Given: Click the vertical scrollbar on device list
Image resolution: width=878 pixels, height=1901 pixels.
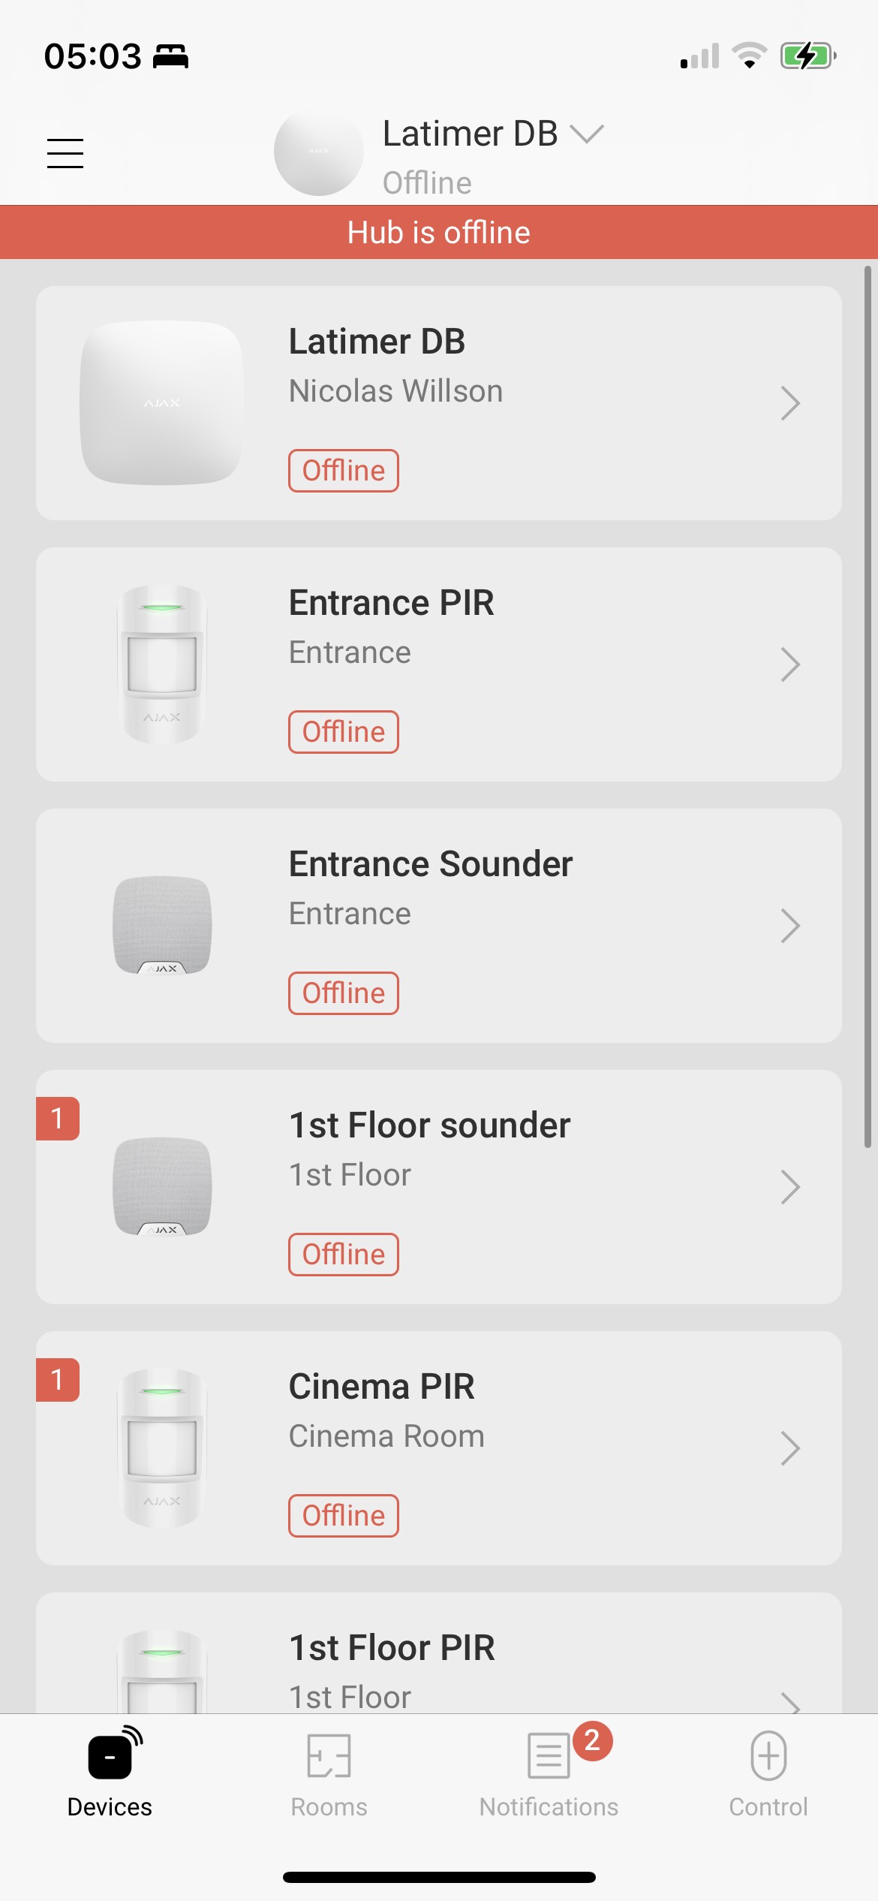Looking at the screenshot, I should click(x=867, y=706).
